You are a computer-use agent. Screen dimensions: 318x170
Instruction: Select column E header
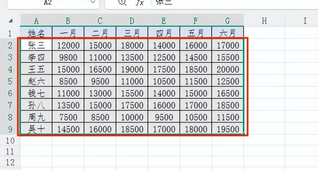[x=164, y=21]
